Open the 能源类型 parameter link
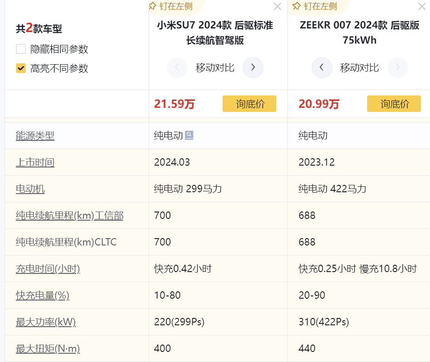 [x=35, y=136]
